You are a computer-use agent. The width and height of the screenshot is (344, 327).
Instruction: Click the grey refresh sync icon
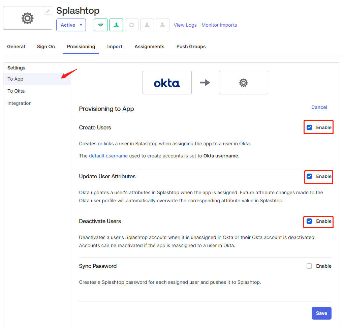click(132, 25)
